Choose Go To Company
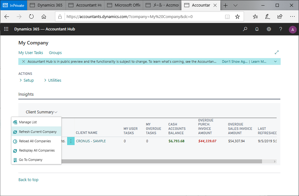Screen dimensions: 299x196 (36, 160)
